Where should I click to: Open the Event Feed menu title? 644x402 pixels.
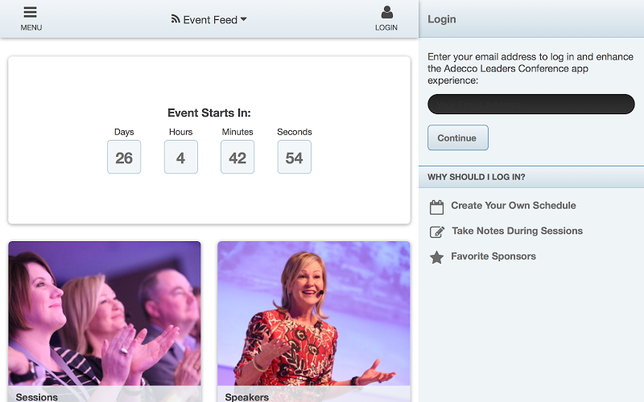[x=210, y=19]
